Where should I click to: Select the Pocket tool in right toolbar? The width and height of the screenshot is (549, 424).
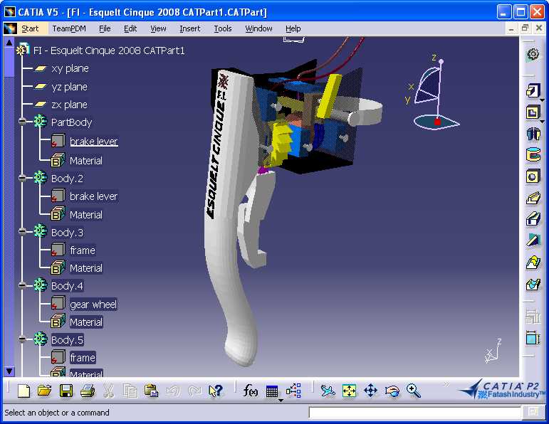click(x=533, y=112)
